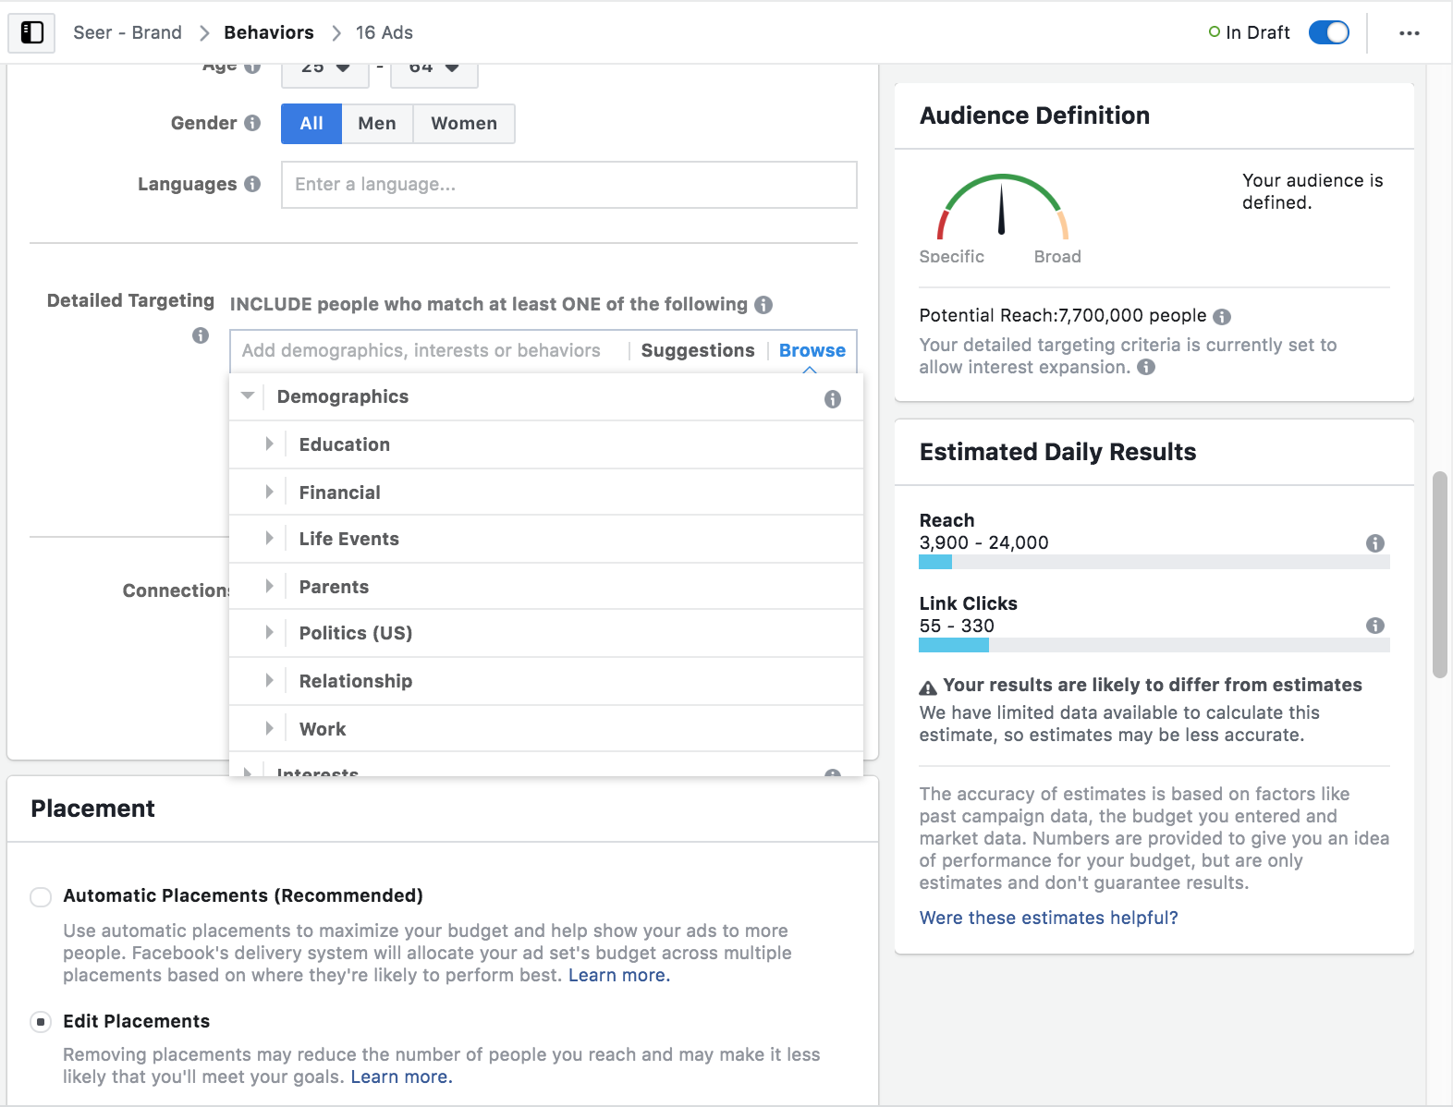This screenshot has width=1453, height=1107.
Task: Click the Languages info icon
Action: (252, 184)
